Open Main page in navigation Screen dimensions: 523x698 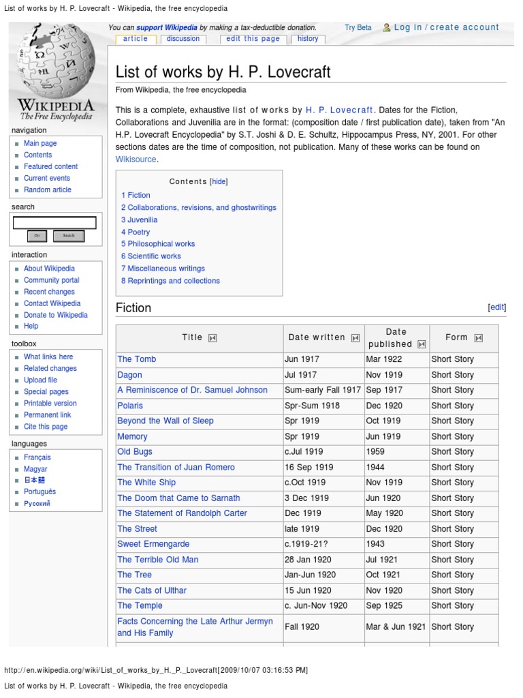coord(40,143)
